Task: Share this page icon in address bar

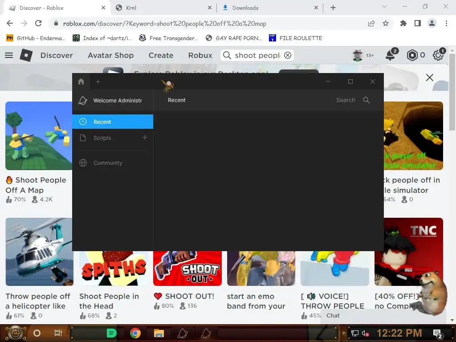Action: (x=371, y=24)
